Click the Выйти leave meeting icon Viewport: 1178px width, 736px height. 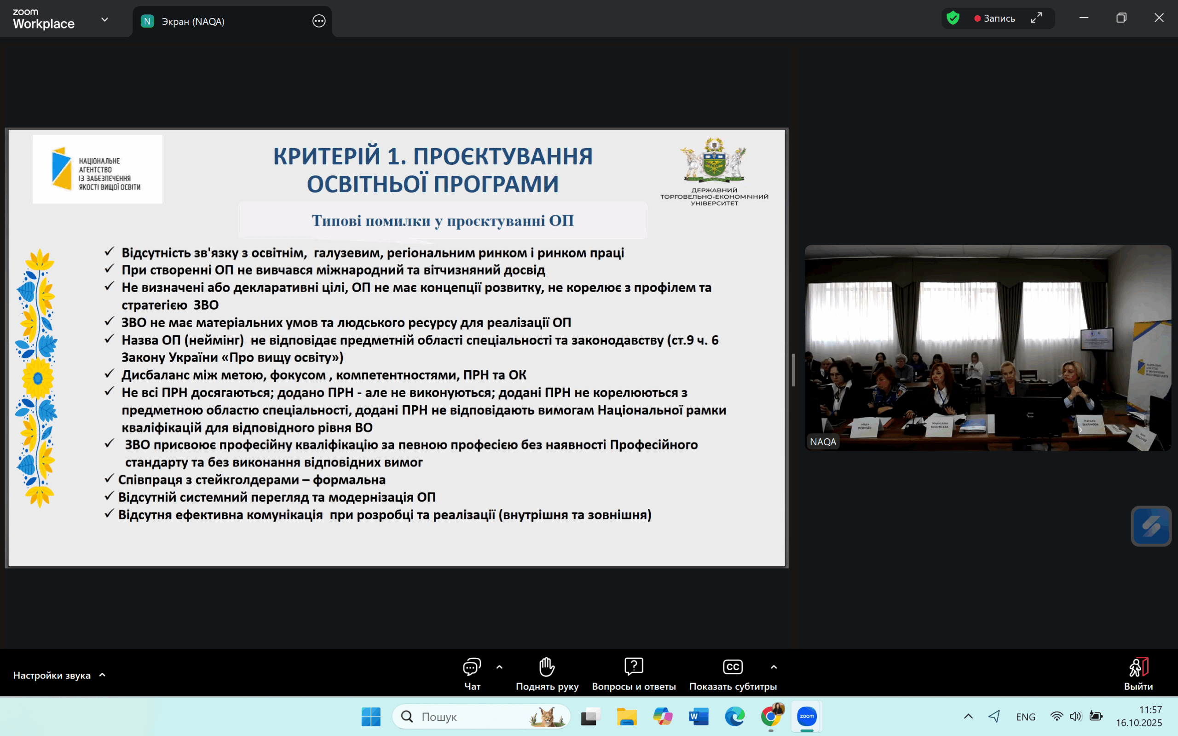1138,667
